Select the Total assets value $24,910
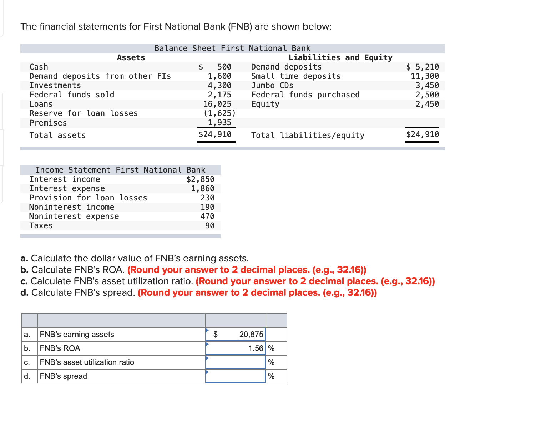 214,134
